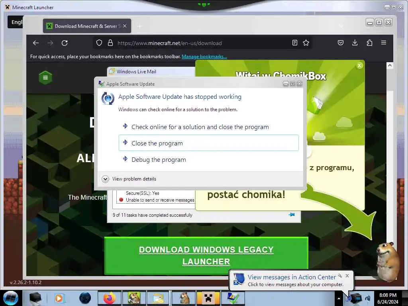Open the Windows Start button

[x=11, y=298]
